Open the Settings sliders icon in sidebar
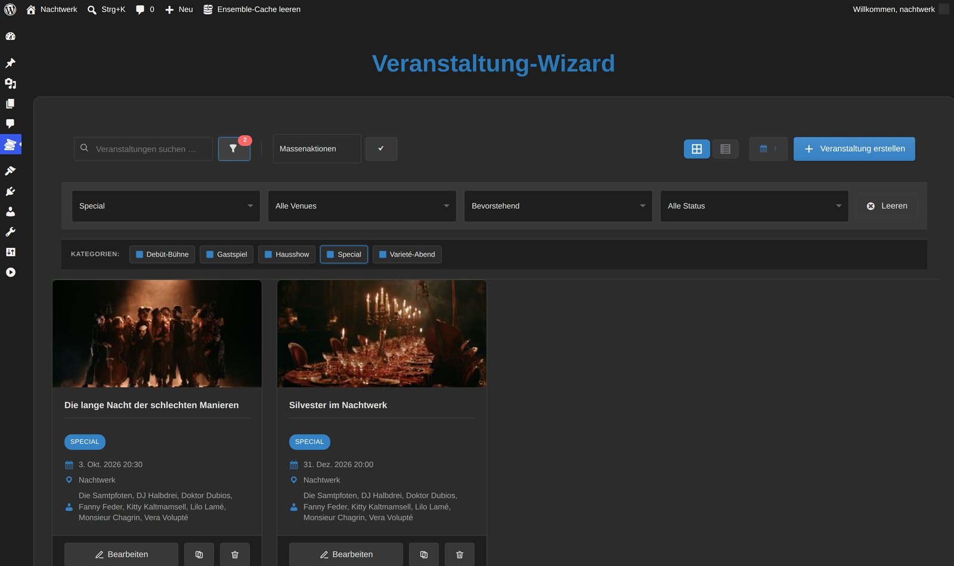The height and width of the screenshot is (566, 954). pyautogui.click(x=10, y=252)
